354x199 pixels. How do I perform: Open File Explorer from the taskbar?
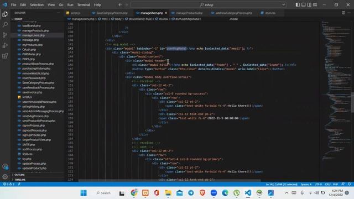pyautogui.click(x=168, y=193)
